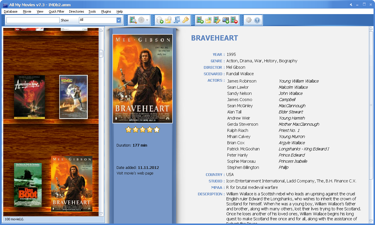Open the Tools menu
This screenshot has height=225, width=375.
pos(92,11)
